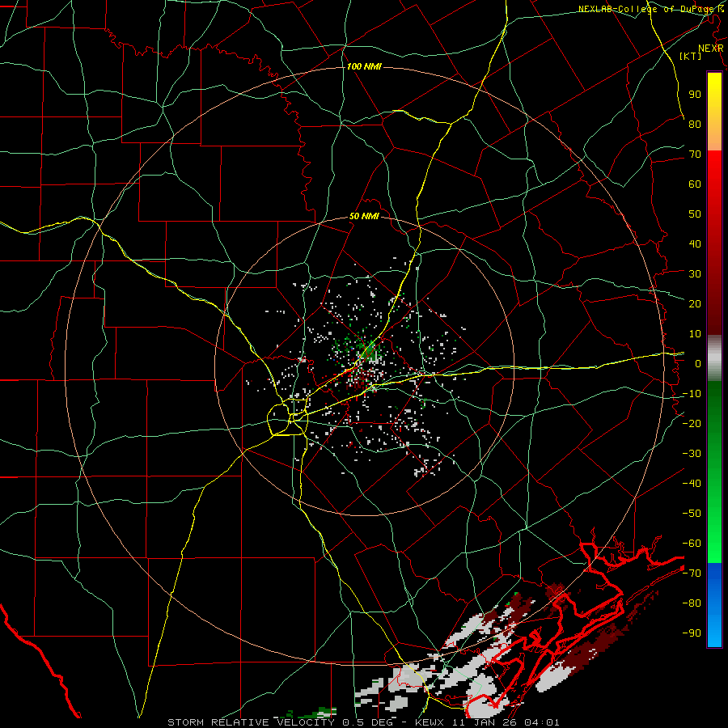Screen dimensions: 728x728
Task: Select the 80 knot scale value
Action: pos(695,124)
